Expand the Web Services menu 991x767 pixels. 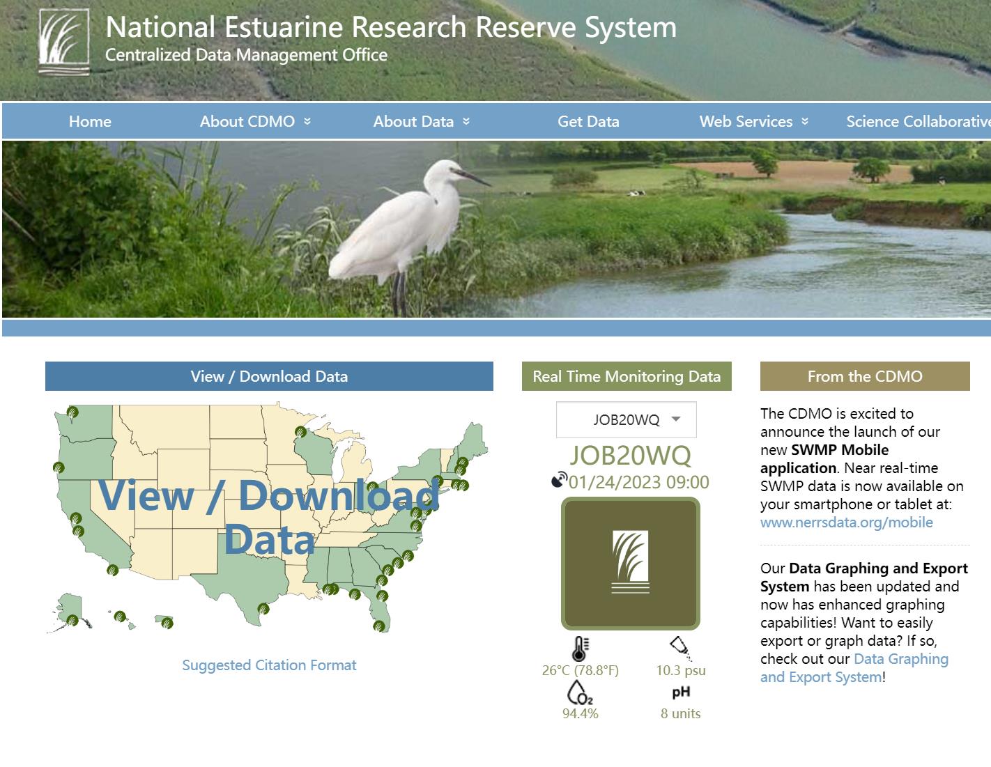753,121
